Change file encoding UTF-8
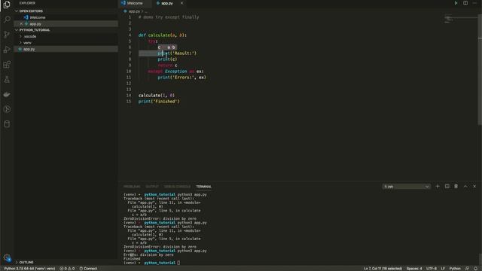 tap(432, 269)
